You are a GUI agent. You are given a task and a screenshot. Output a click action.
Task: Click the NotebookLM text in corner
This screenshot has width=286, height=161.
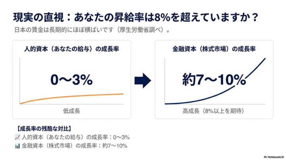[x=276, y=157]
